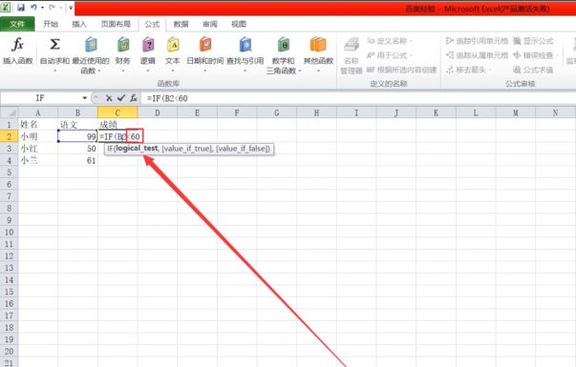Switch to the Page Layout (页面布局) tab
The height and width of the screenshot is (367, 576).
(116, 24)
